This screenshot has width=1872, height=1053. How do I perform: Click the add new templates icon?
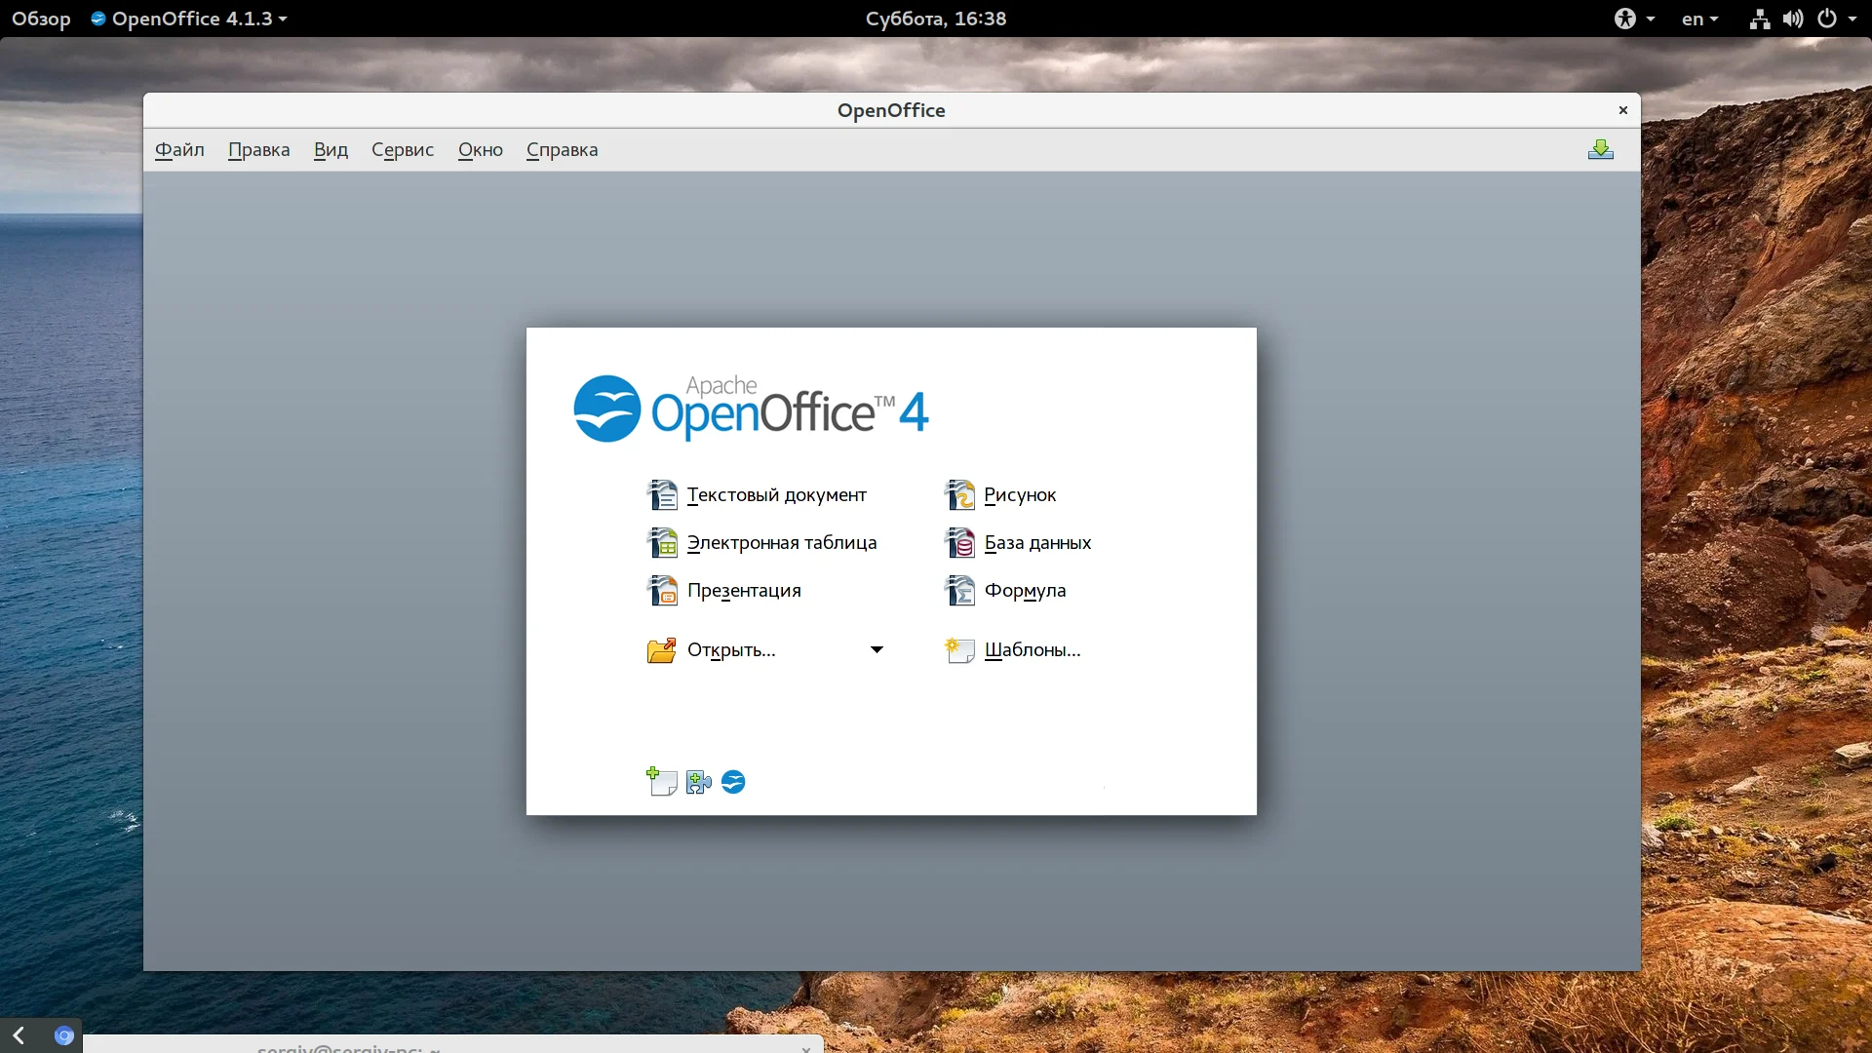tap(662, 782)
